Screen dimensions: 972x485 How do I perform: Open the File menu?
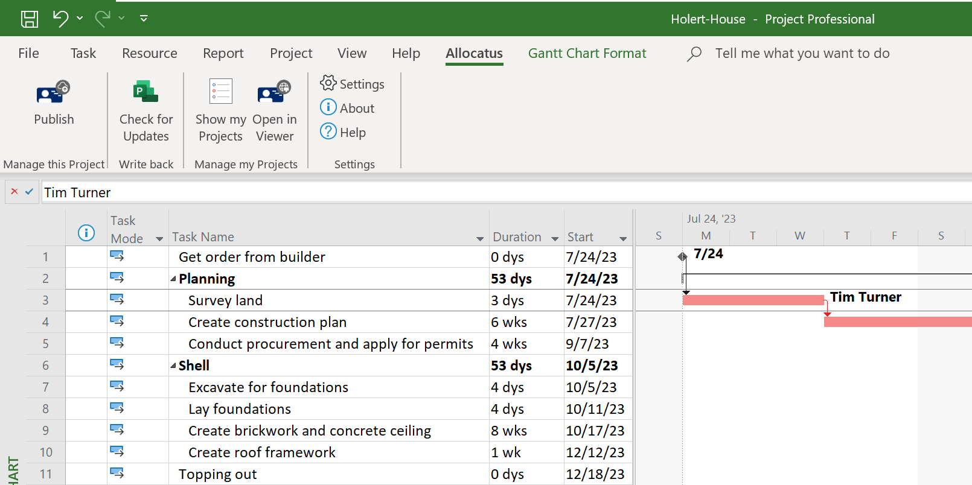click(x=28, y=53)
